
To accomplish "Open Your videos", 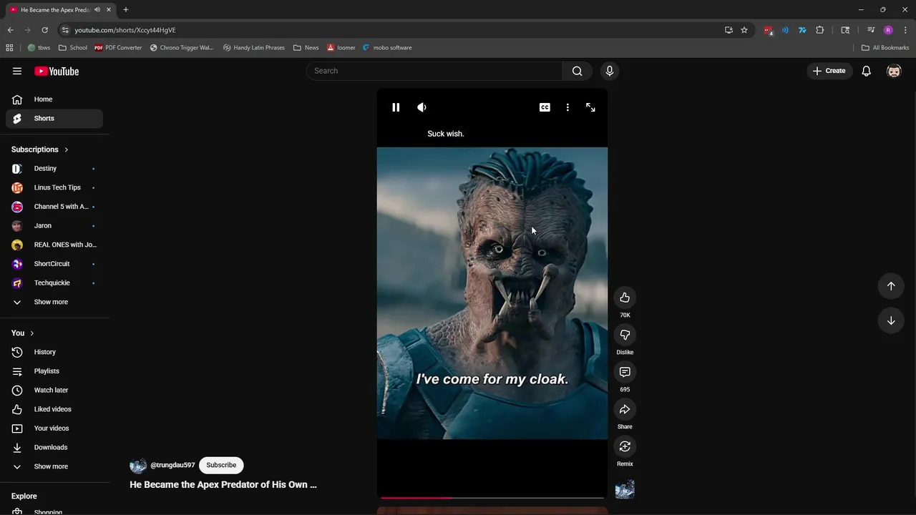I will point(54,428).
